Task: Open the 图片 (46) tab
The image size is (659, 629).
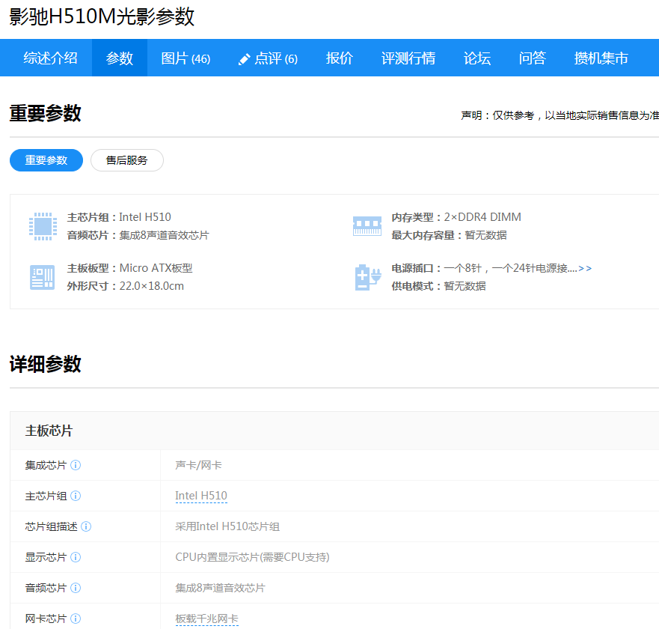Action: point(186,58)
